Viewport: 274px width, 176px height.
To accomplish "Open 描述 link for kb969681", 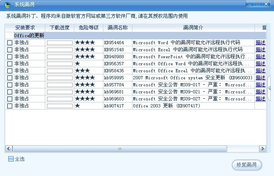I will coord(261,92).
